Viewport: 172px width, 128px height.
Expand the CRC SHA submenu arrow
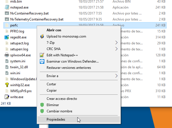point(116,49)
